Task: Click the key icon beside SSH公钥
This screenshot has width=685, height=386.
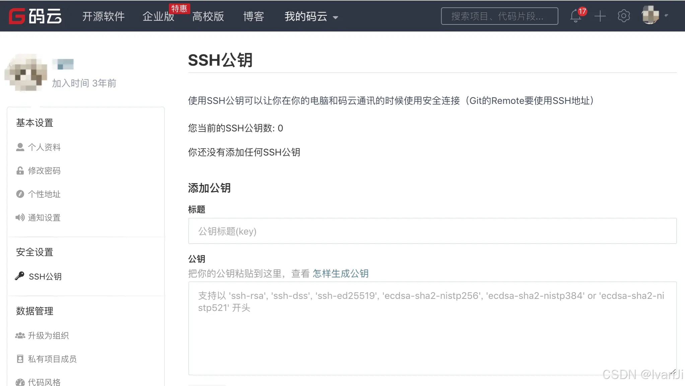Action: click(x=19, y=276)
